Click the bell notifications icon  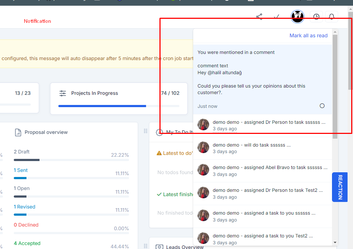point(332,17)
